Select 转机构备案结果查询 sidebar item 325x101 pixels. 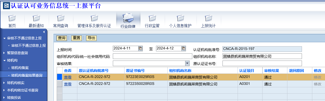(x=27, y=75)
